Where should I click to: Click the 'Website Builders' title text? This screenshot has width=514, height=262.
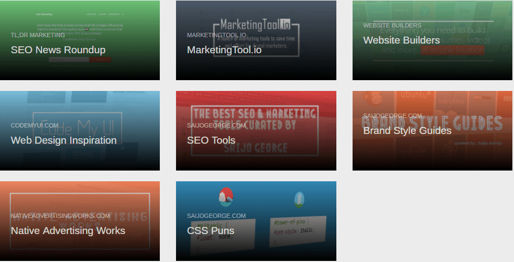[x=402, y=40]
